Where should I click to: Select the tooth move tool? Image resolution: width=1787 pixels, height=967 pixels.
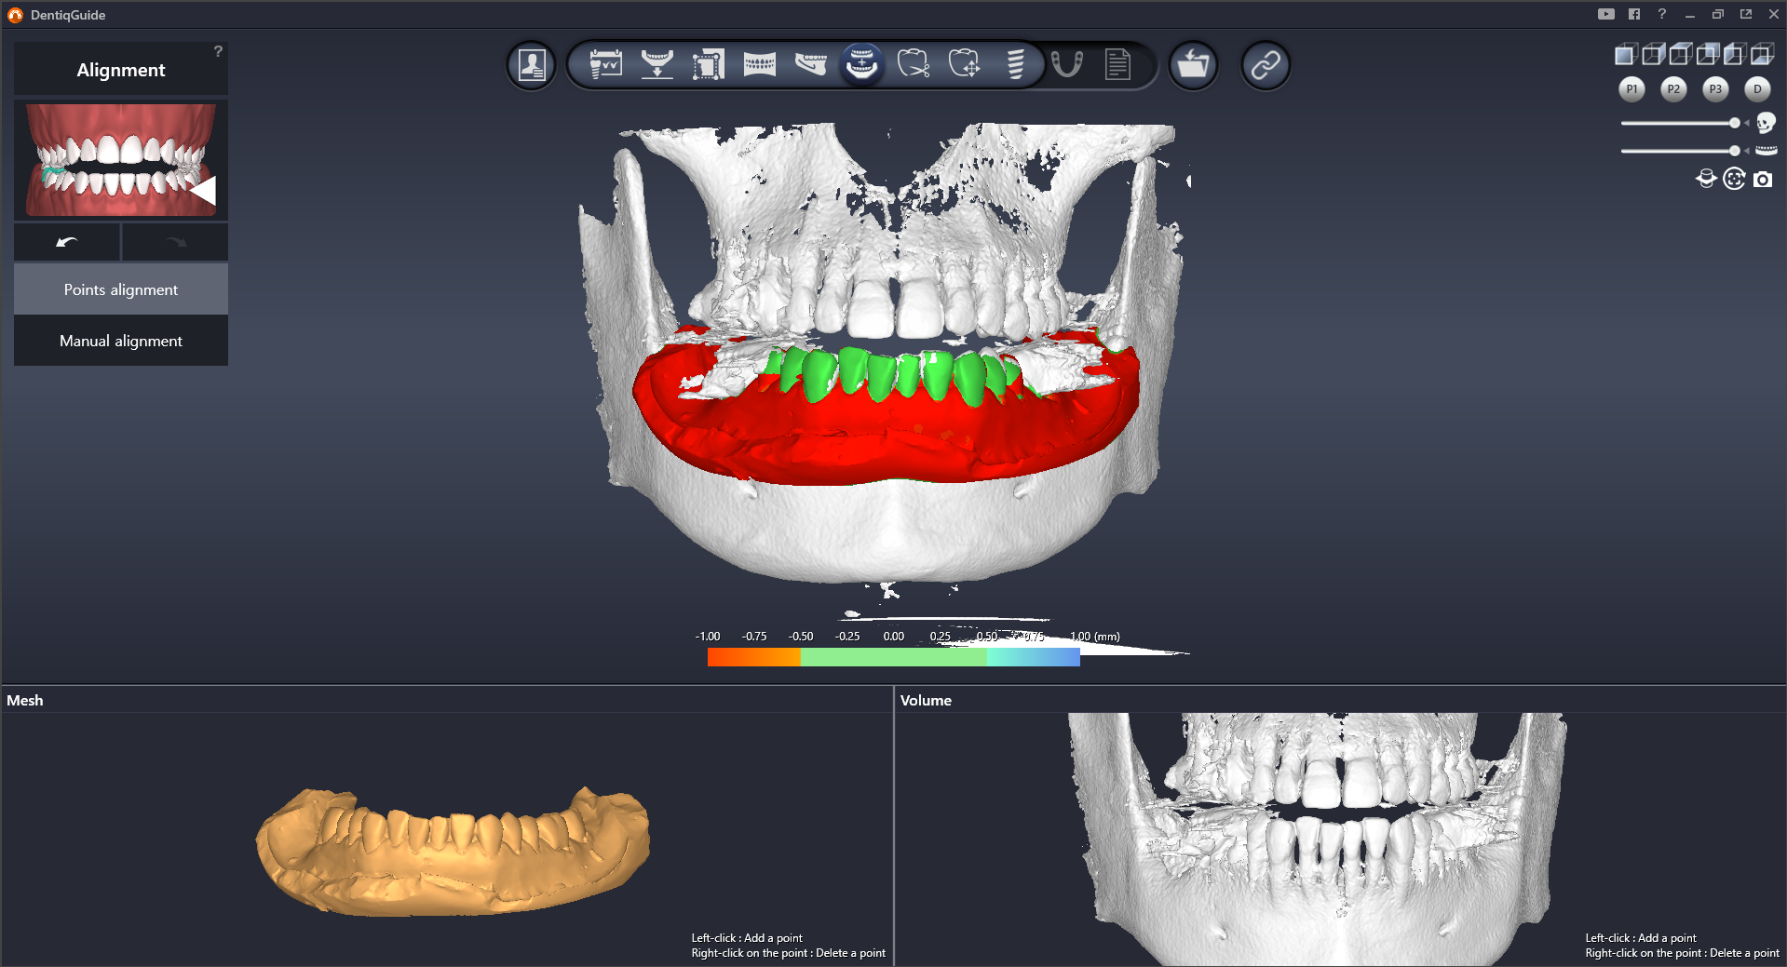964,65
